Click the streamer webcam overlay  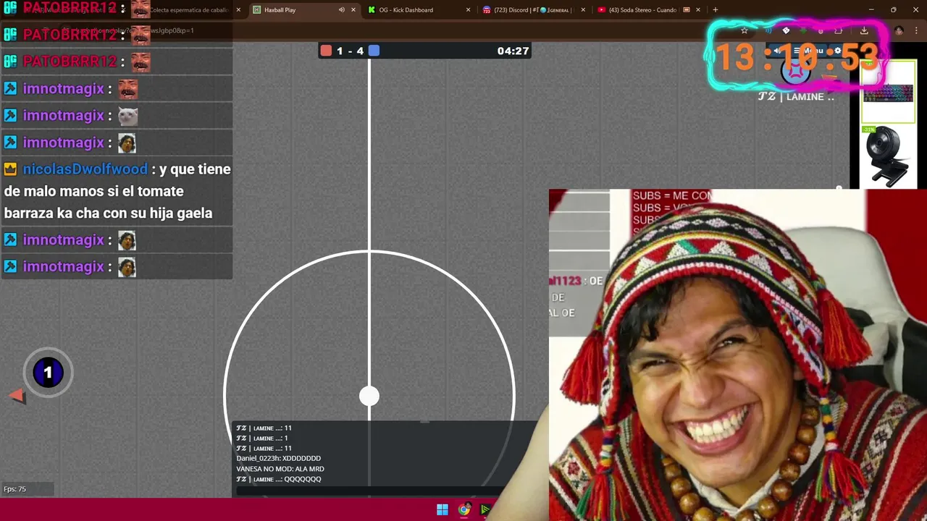tap(737, 355)
